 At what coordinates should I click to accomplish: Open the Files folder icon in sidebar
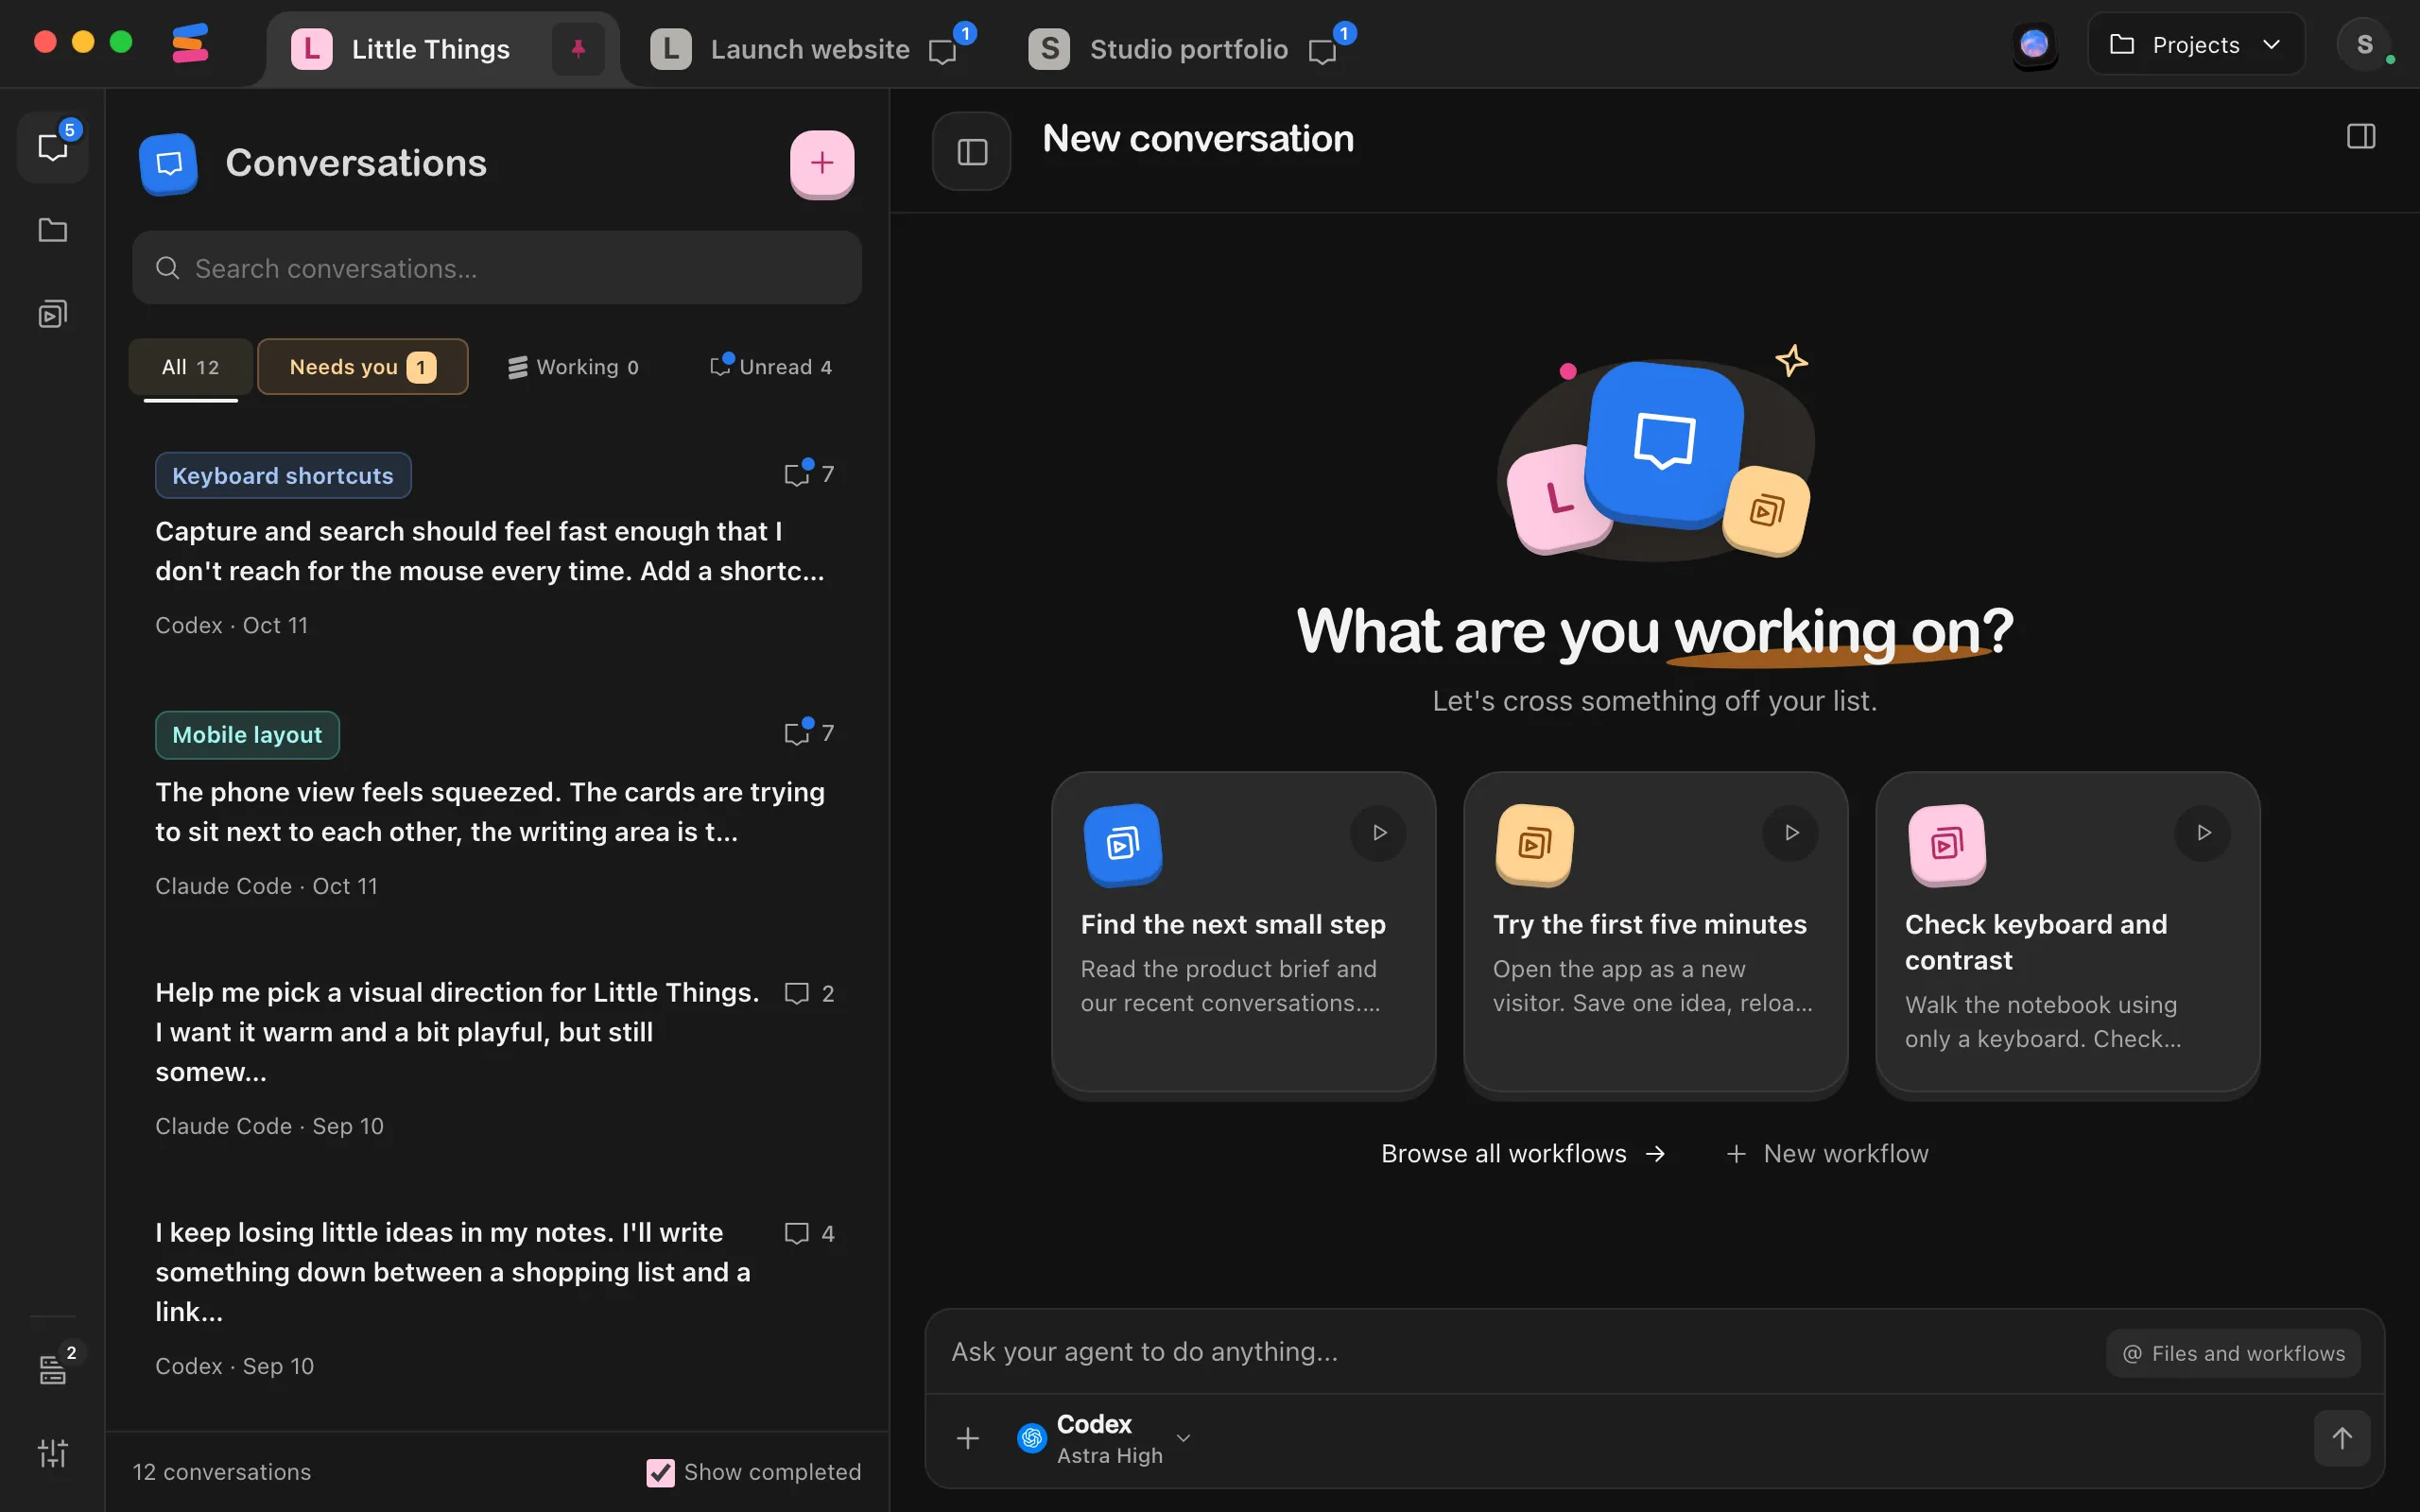tap(53, 231)
